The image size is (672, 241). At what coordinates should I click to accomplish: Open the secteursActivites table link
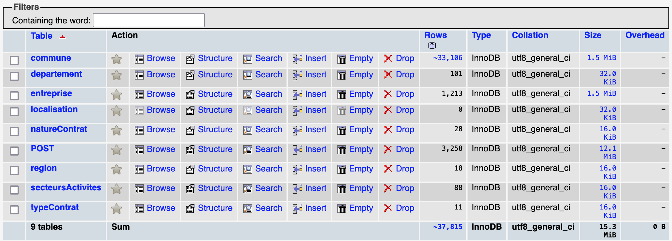coord(66,187)
